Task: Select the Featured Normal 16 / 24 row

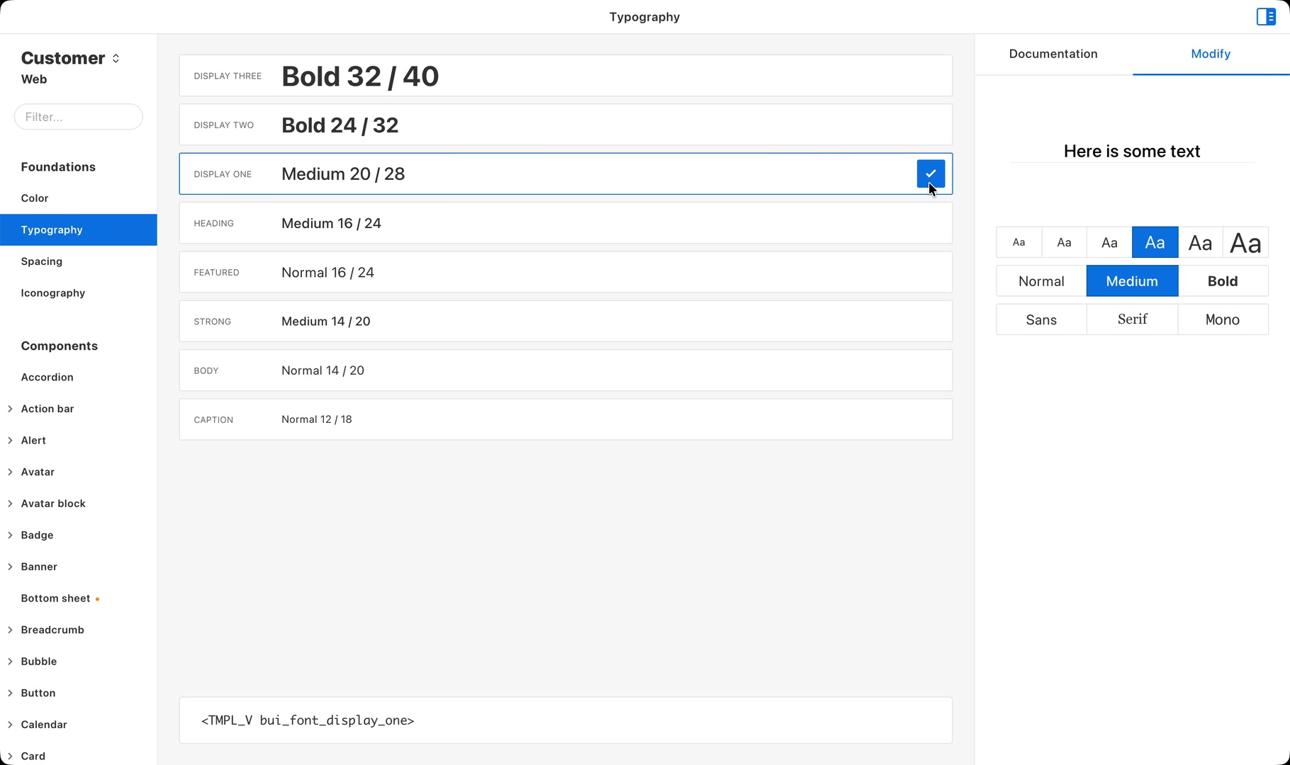Action: coord(566,272)
